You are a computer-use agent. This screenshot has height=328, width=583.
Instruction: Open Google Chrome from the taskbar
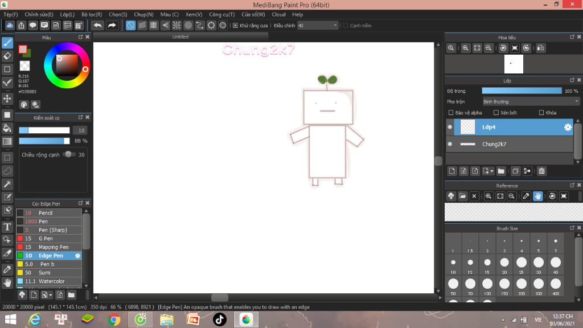[114, 319]
